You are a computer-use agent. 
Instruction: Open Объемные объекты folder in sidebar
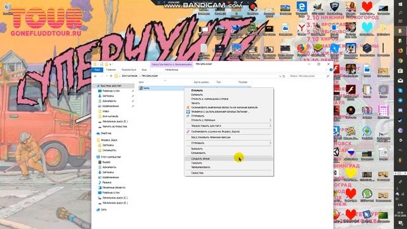114,188
